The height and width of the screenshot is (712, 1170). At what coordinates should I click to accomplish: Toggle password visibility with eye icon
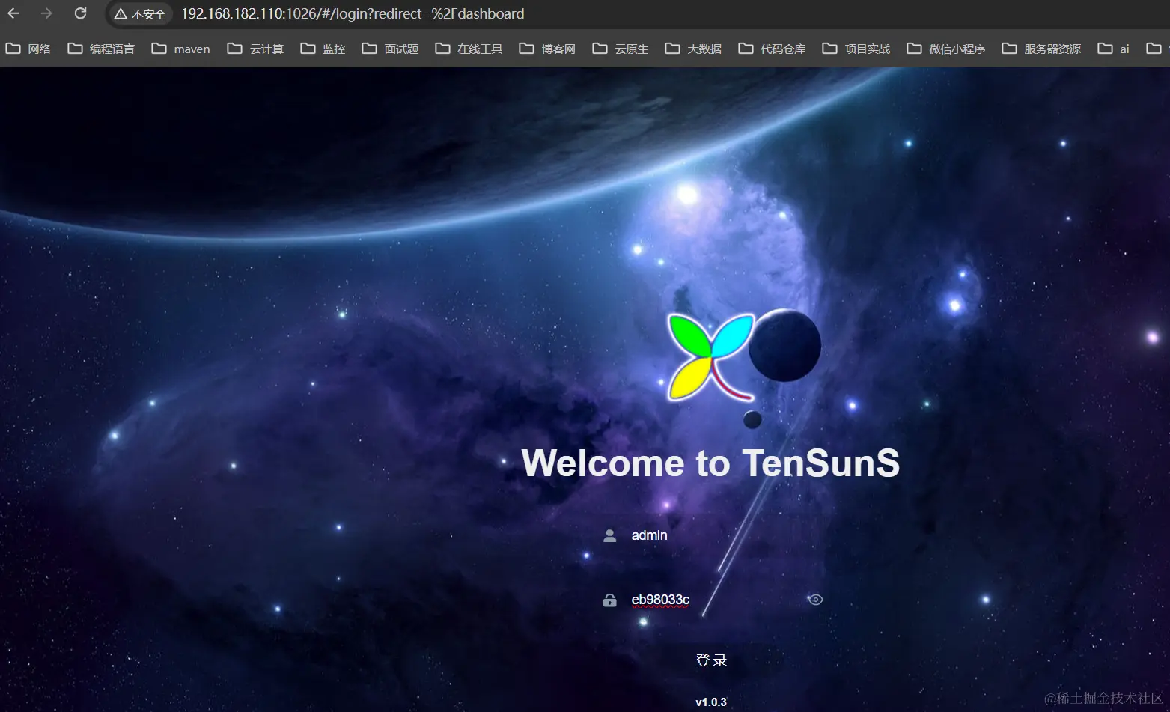pos(816,600)
